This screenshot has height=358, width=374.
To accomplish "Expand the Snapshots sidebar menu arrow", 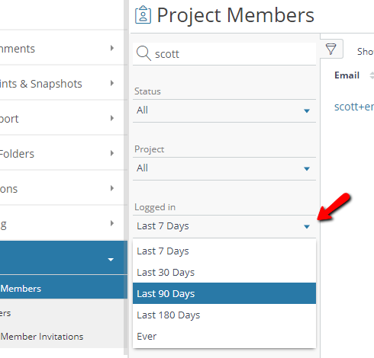I will (x=112, y=83).
